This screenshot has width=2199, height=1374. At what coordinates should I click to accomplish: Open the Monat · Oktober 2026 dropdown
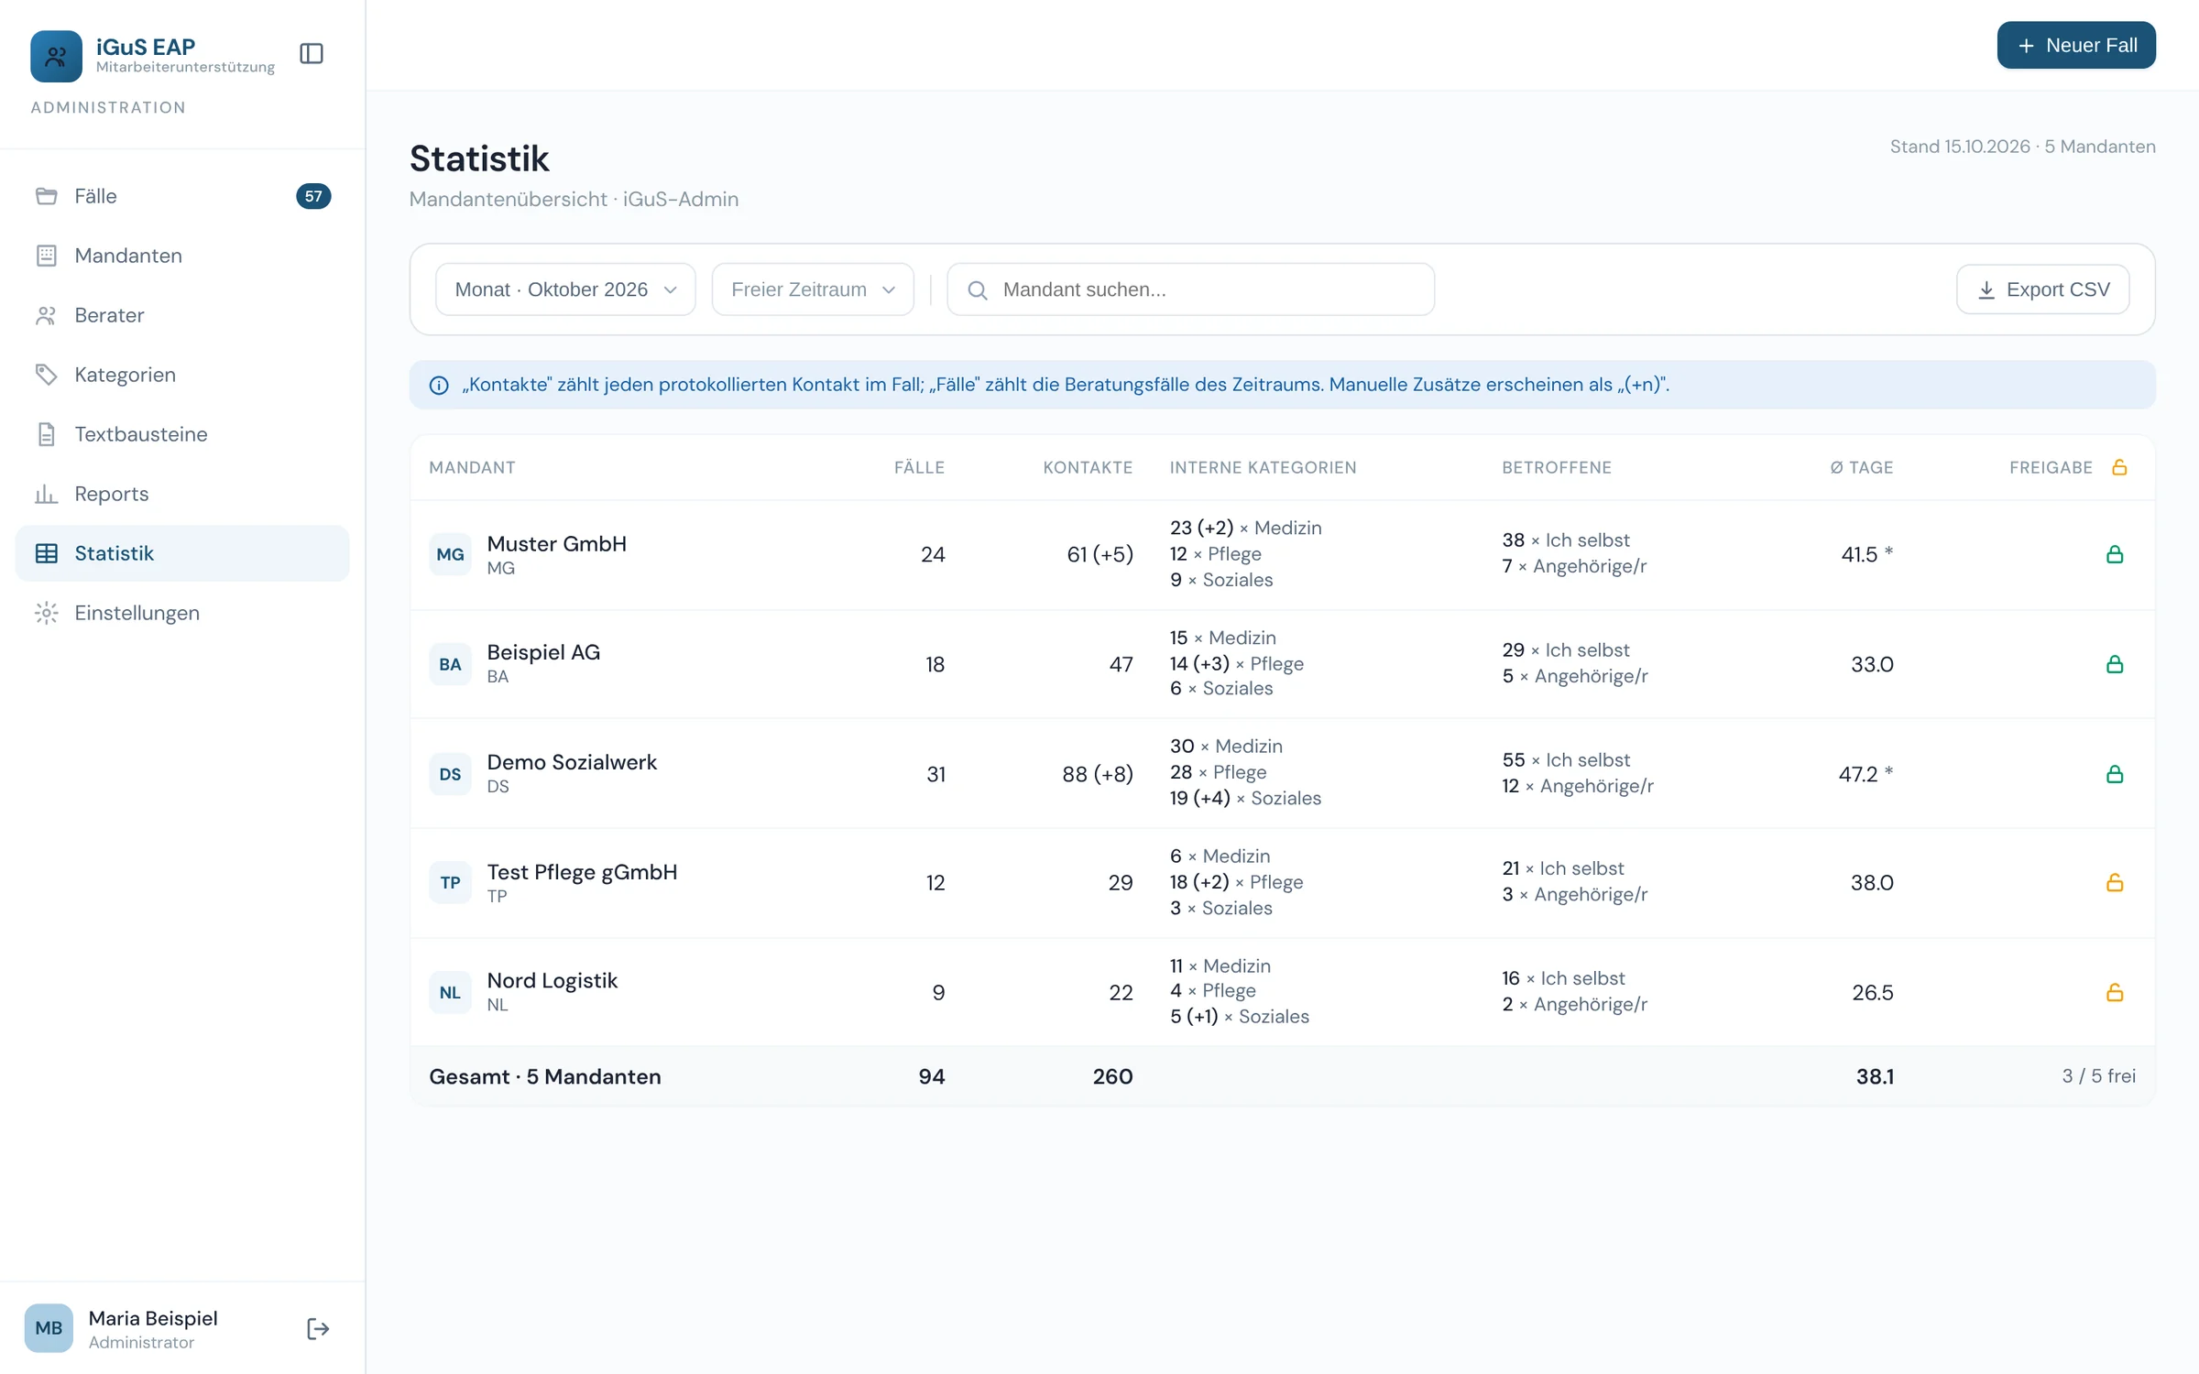pyautogui.click(x=565, y=289)
